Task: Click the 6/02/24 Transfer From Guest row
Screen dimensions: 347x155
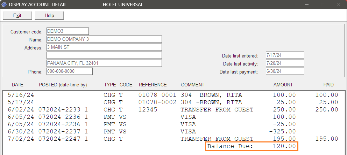Action: click(173, 110)
